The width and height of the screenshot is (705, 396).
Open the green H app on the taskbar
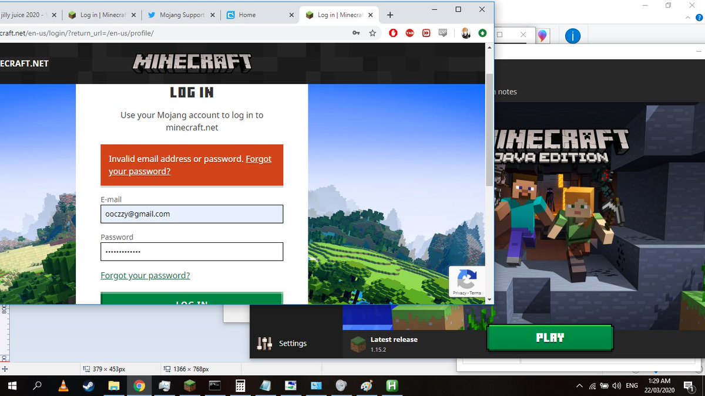392,386
